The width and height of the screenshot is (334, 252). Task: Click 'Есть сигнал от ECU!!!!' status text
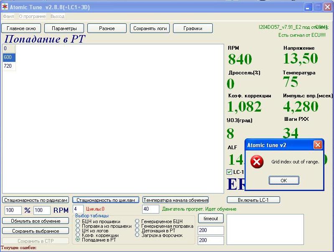[x=302, y=35]
